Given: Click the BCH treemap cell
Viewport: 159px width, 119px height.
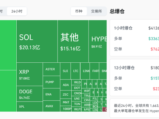Looking at the screenshot, I should tap(94, 106).
